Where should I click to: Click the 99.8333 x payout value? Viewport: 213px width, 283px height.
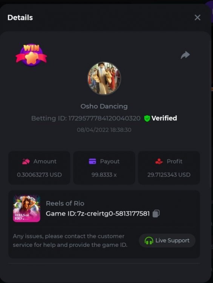tap(104, 175)
